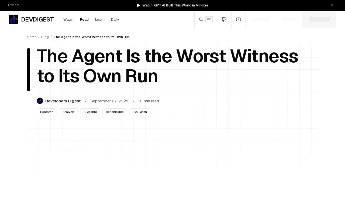Open the Daily nav item

pos(115,20)
